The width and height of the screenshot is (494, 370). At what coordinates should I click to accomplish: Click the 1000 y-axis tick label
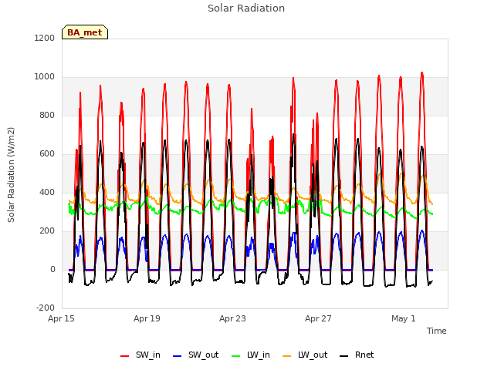(45, 77)
